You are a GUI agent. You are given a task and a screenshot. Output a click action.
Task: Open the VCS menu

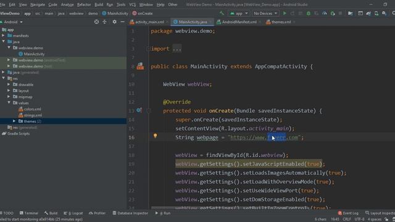132,4
